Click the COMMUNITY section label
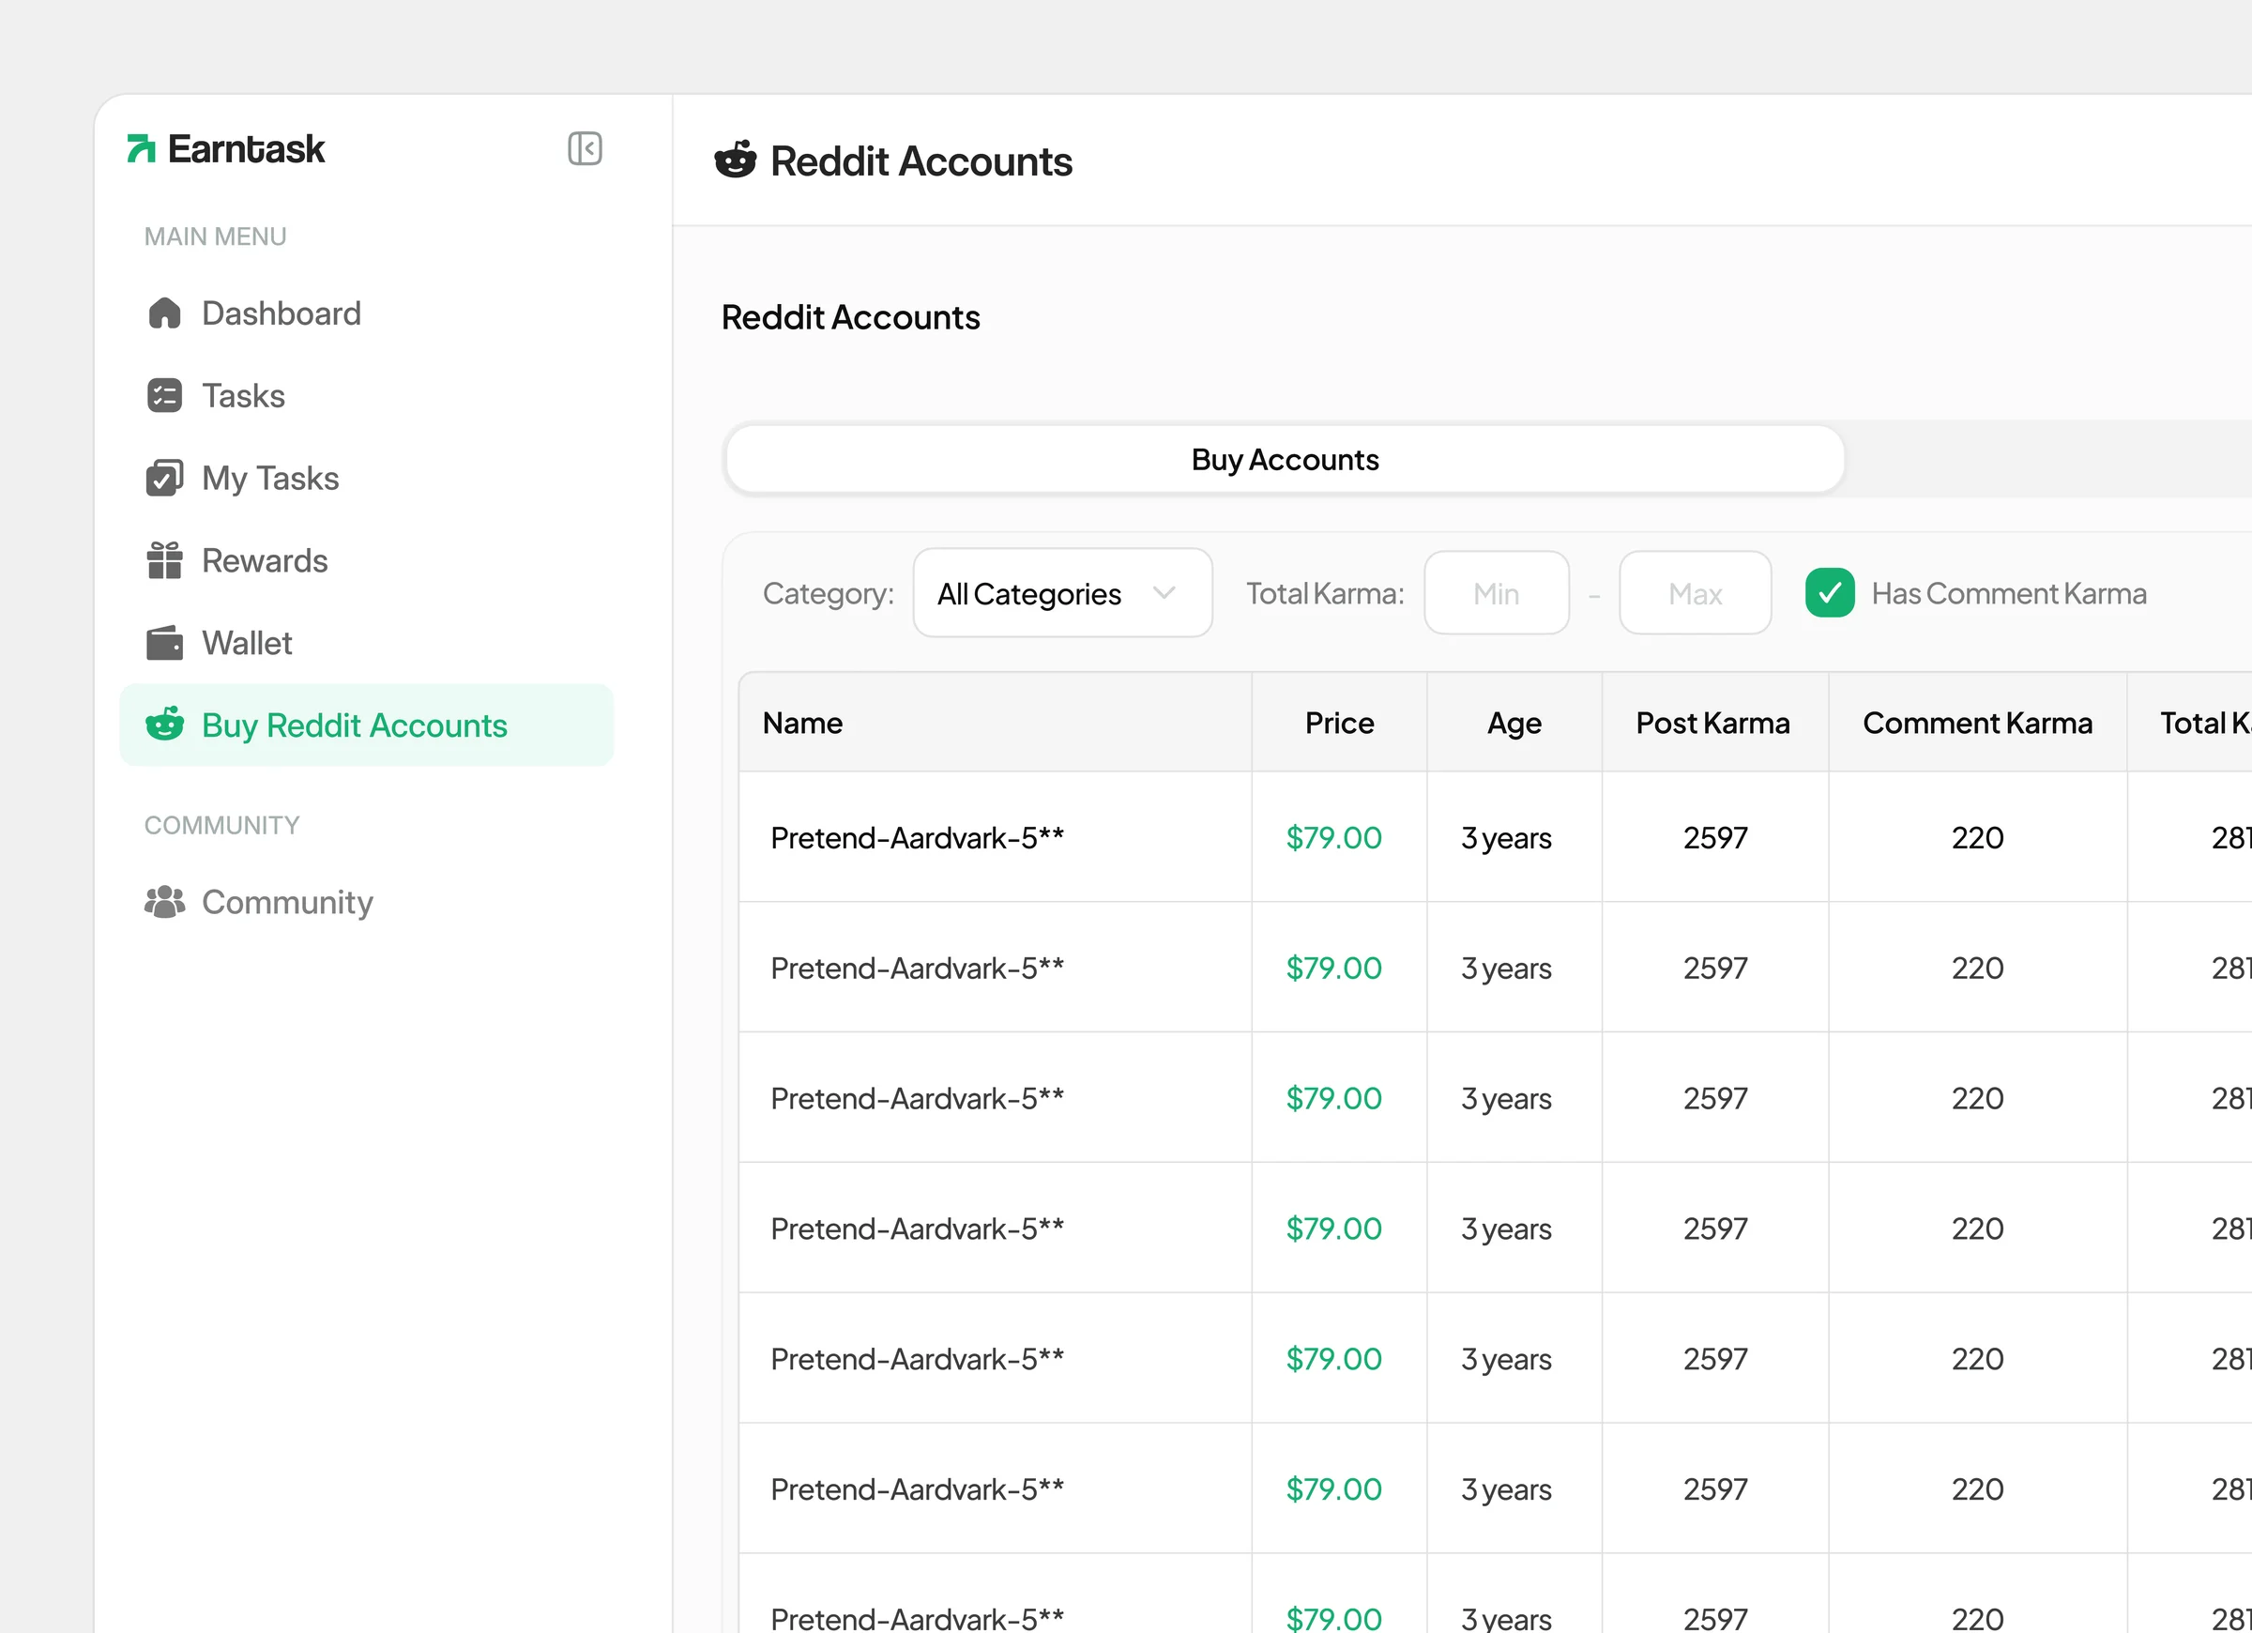Viewport: 2252px width, 1633px height. coord(221,826)
